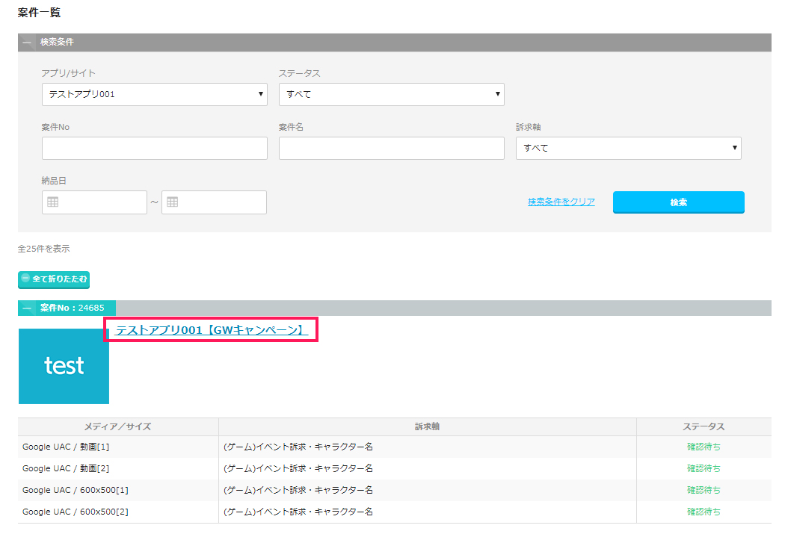Click into the 案件名 text field
The image size is (785, 537).
(x=391, y=148)
